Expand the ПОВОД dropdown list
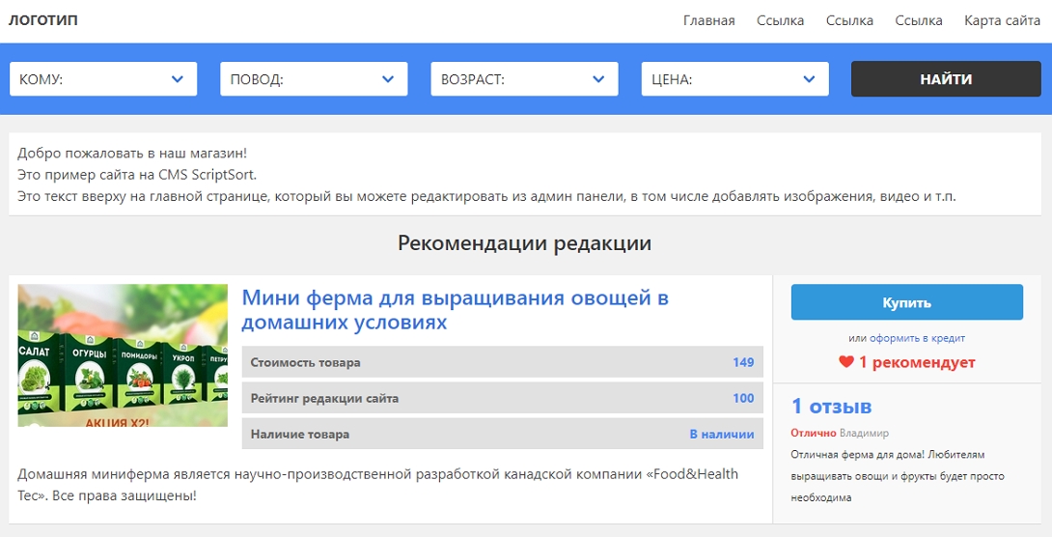 [x=314, y=79]
